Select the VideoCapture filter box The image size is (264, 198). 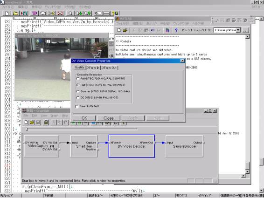coord(42,146)
